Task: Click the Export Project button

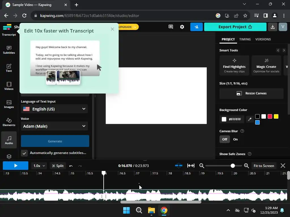Action: click(x=235, y=27)
